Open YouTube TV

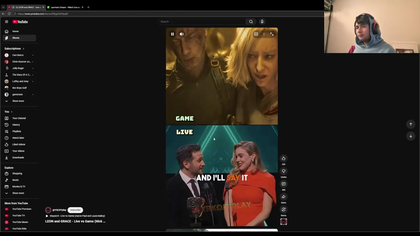[x=19, y=215]
